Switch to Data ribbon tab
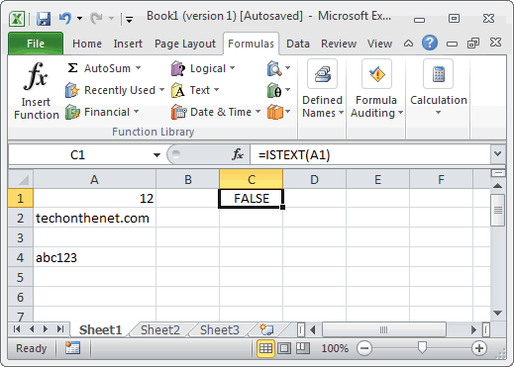514x367 pixels. coord(298,44)
